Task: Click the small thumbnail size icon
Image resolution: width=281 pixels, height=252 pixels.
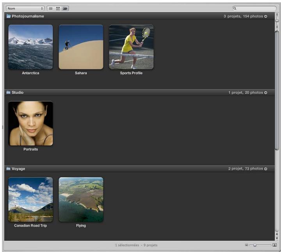Action: click(x=246, y=245)
